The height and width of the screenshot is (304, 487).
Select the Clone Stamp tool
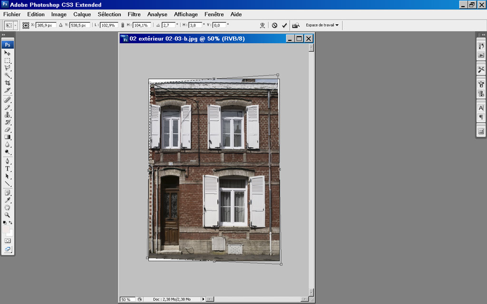[8, 115]
